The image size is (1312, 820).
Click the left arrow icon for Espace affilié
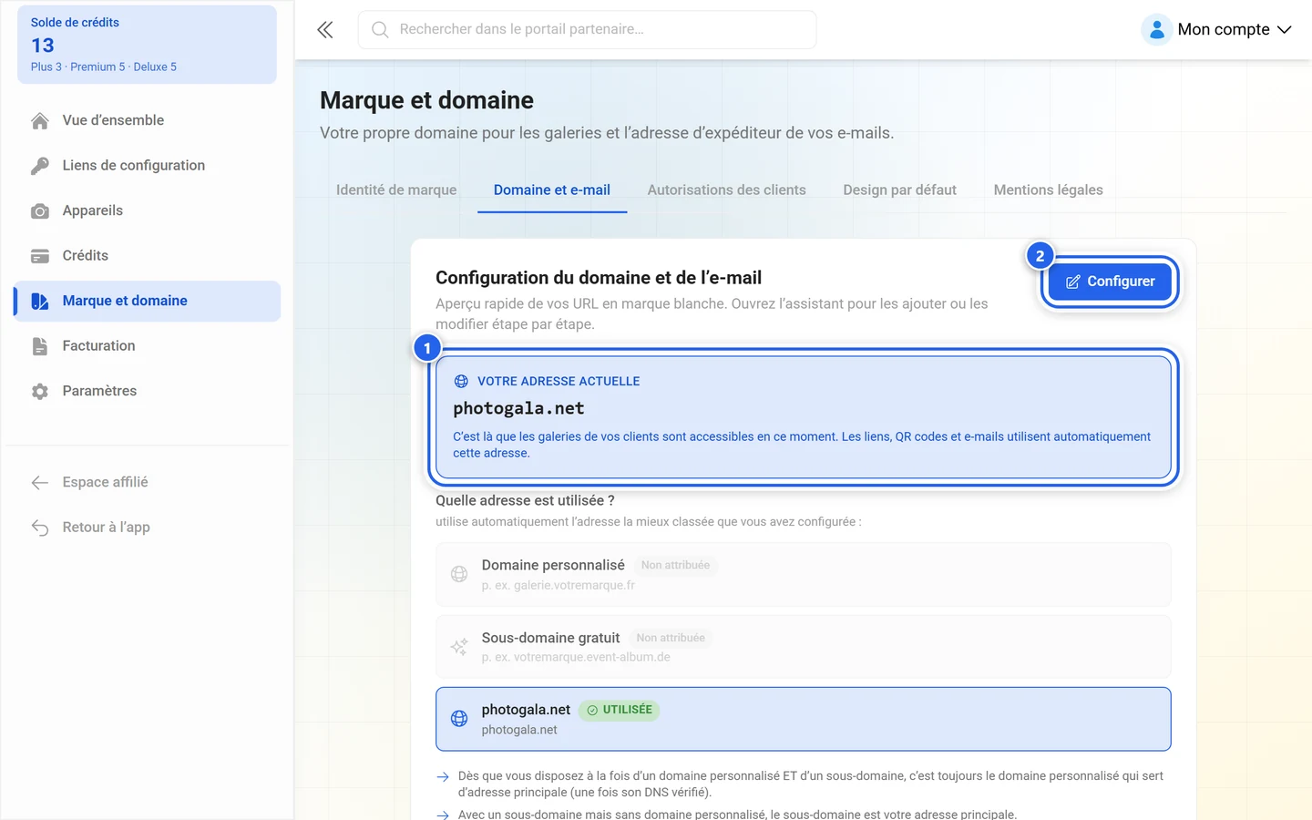40,483
